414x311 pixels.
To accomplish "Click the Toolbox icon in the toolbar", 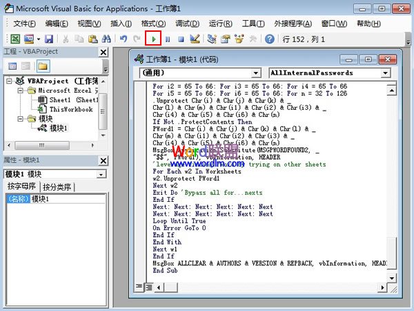I will tap(253, 39).
